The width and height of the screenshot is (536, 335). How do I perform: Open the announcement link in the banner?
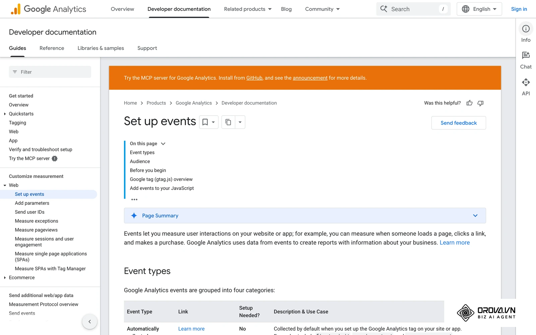310,78
